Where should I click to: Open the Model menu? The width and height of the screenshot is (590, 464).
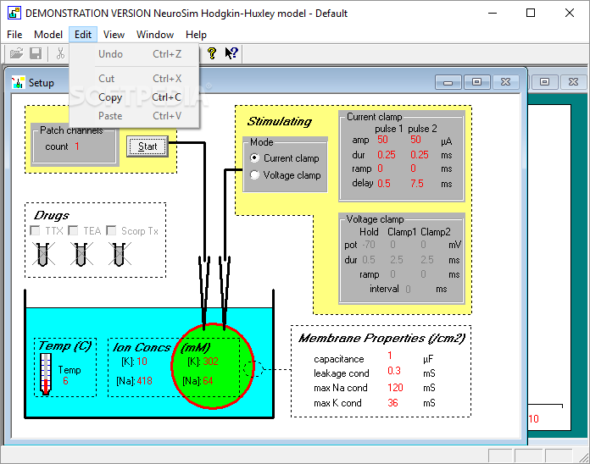click(48, 35)
